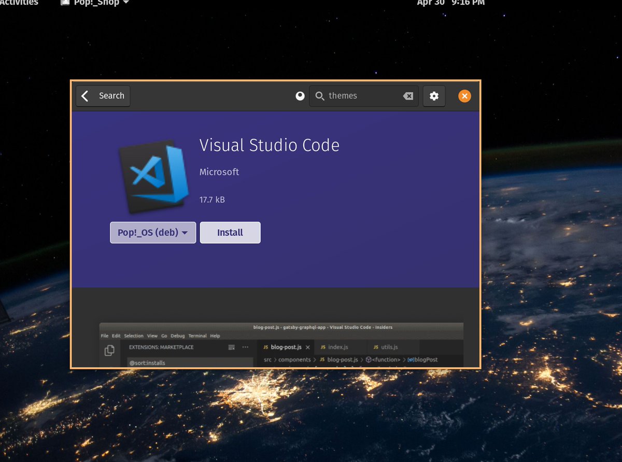The height and width of the screenshot is (462, 622).
Task: Focus the search field containing 'themes'
Action: pyautogui.click(x=364, y=96)
